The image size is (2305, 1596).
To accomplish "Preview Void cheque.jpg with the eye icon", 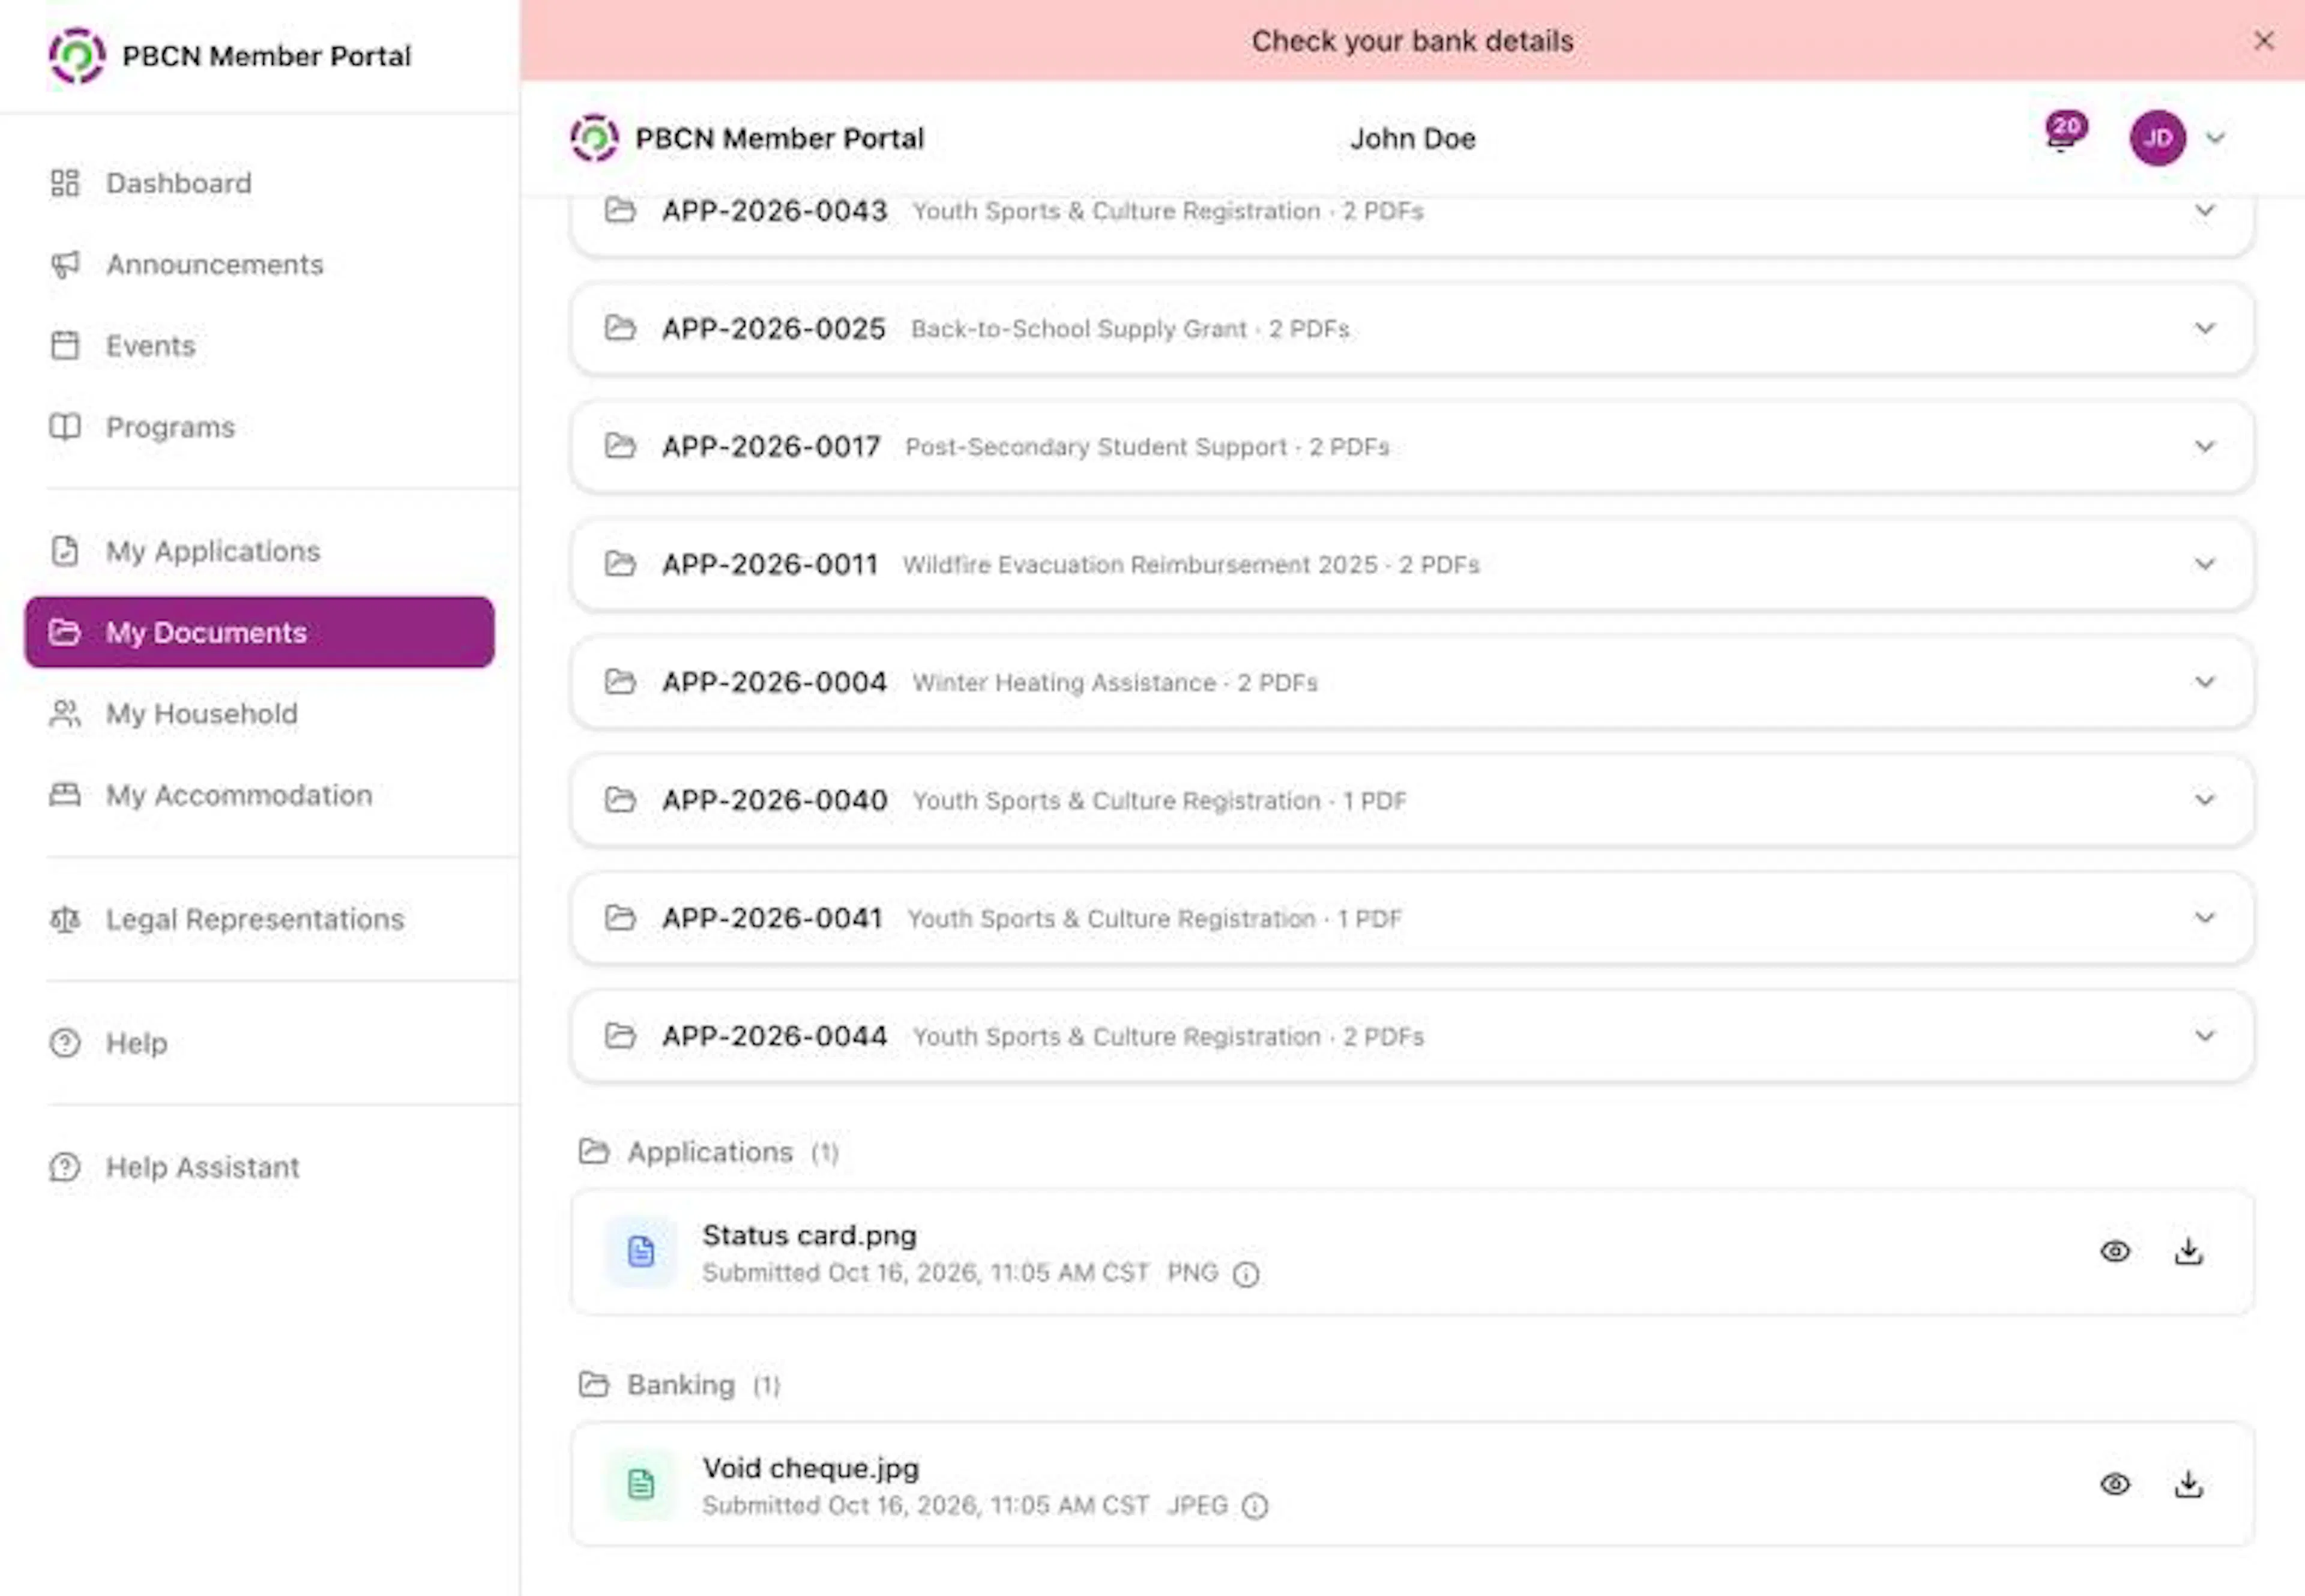I will pyautogui.click(x=2114, y=1484).
